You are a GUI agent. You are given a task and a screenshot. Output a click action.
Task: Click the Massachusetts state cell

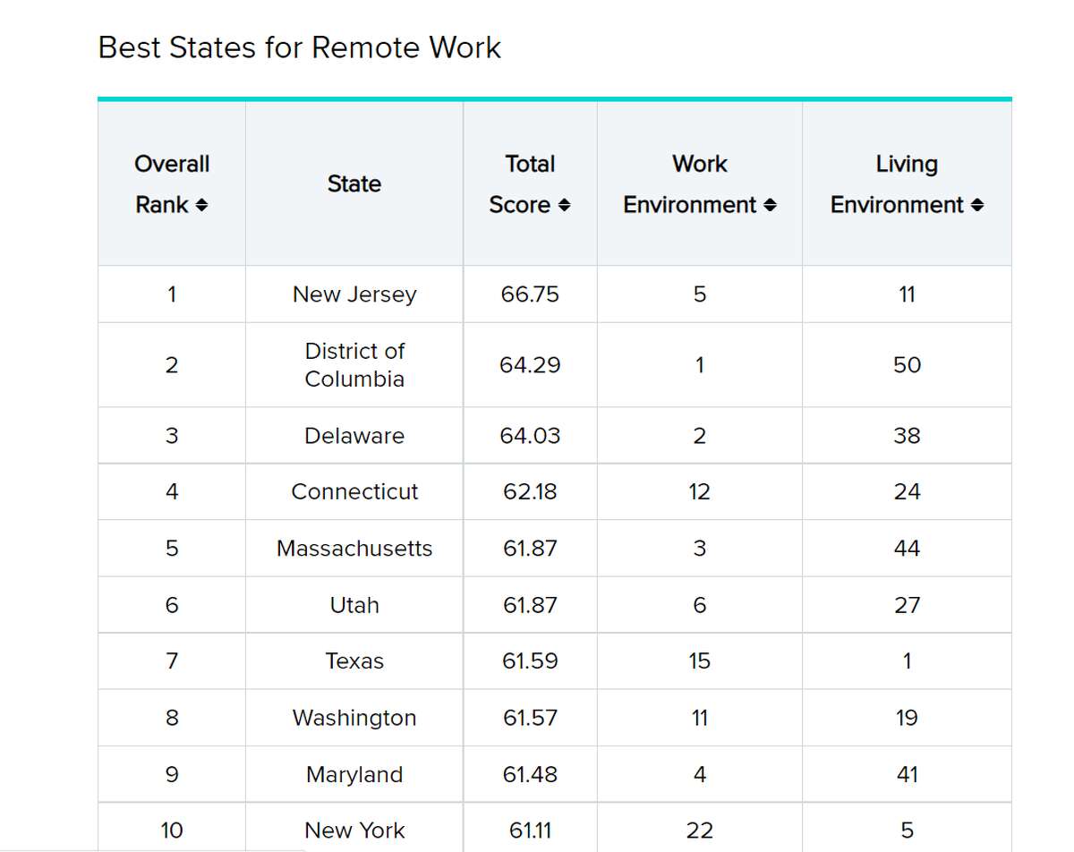(354, 549)
